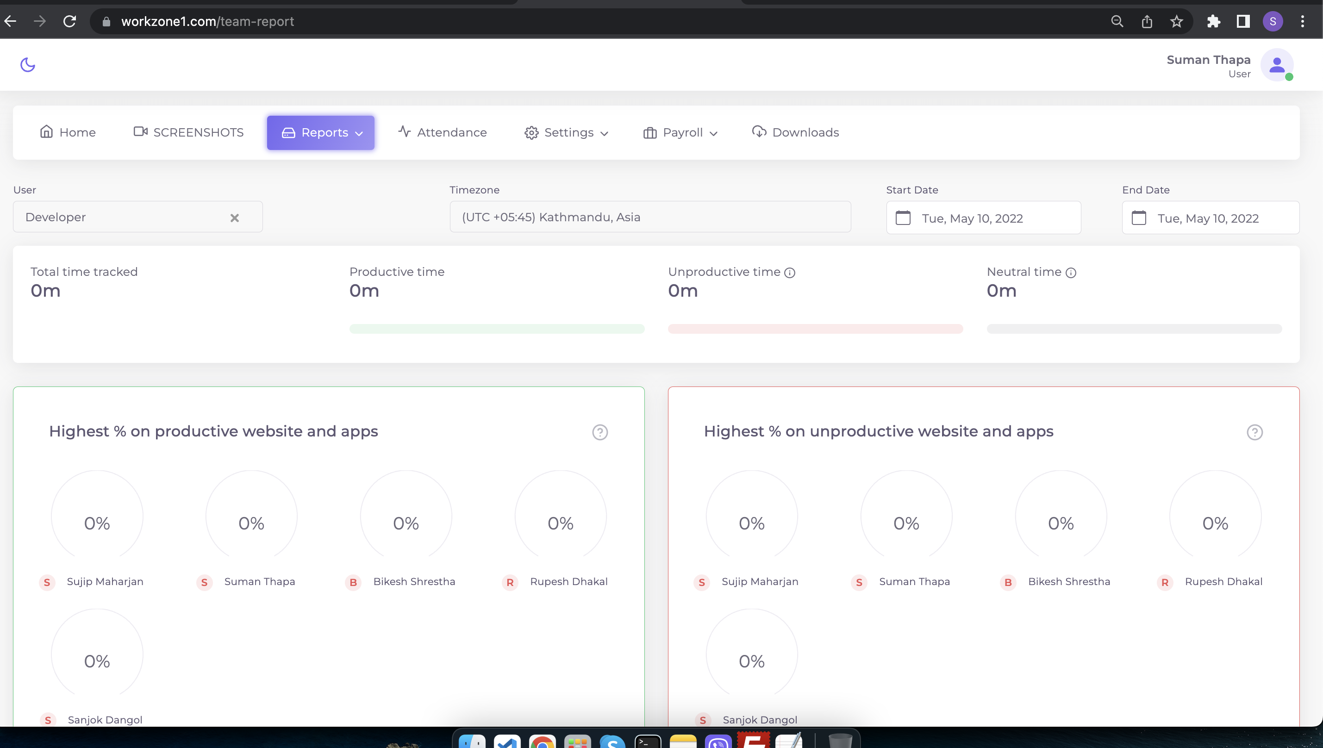Clear the Developer user selection
1323x748 pixels.
[x=234, y=218]
